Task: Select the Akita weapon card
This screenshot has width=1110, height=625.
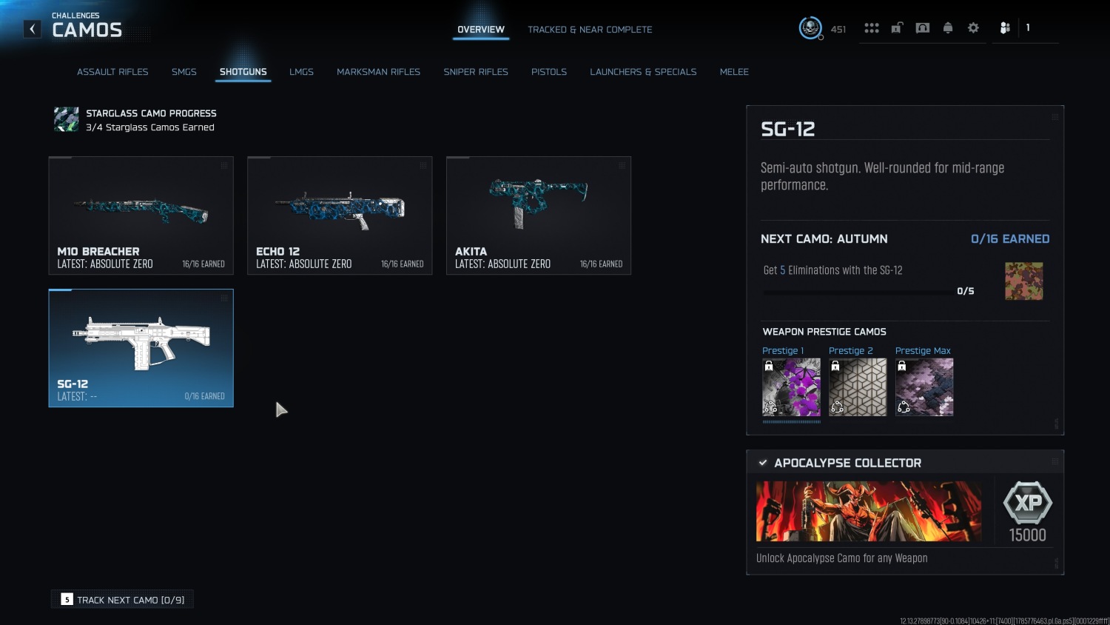Action: coord(539,215)
